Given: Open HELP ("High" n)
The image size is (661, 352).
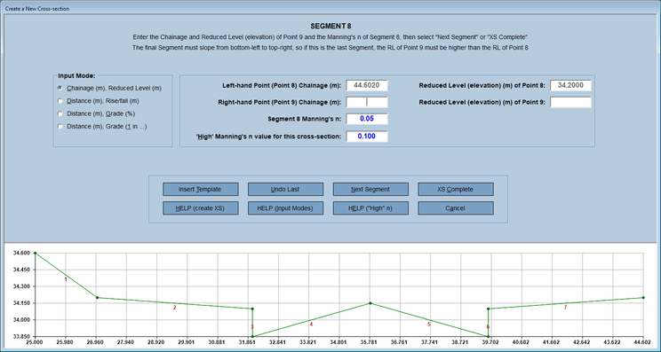Looking at the screenshot, I should coord(370,208).
